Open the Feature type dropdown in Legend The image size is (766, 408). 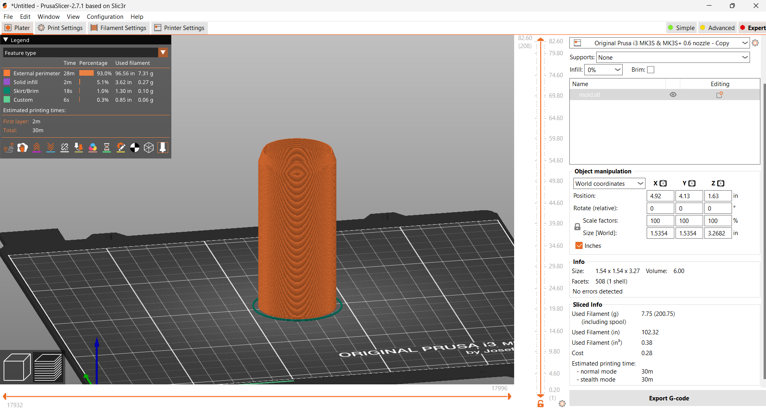pos(163,52)
